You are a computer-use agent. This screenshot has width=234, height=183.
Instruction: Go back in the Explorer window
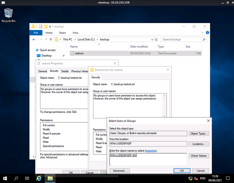(x=34, y=39)
